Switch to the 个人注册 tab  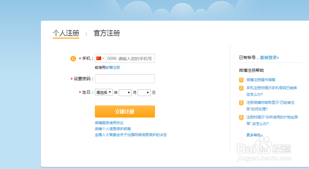(66, 33)
